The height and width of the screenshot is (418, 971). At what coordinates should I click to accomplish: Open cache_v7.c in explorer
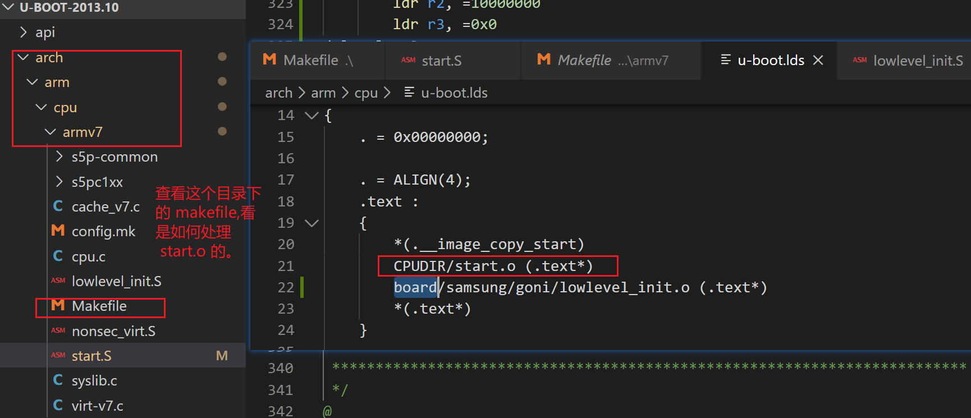pos(106,206)
